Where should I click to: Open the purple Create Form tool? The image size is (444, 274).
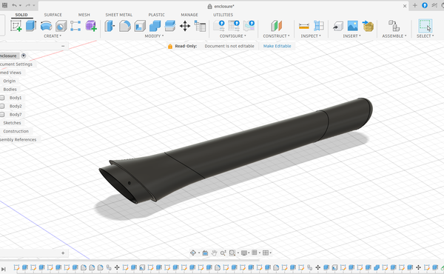coord(91,26)
